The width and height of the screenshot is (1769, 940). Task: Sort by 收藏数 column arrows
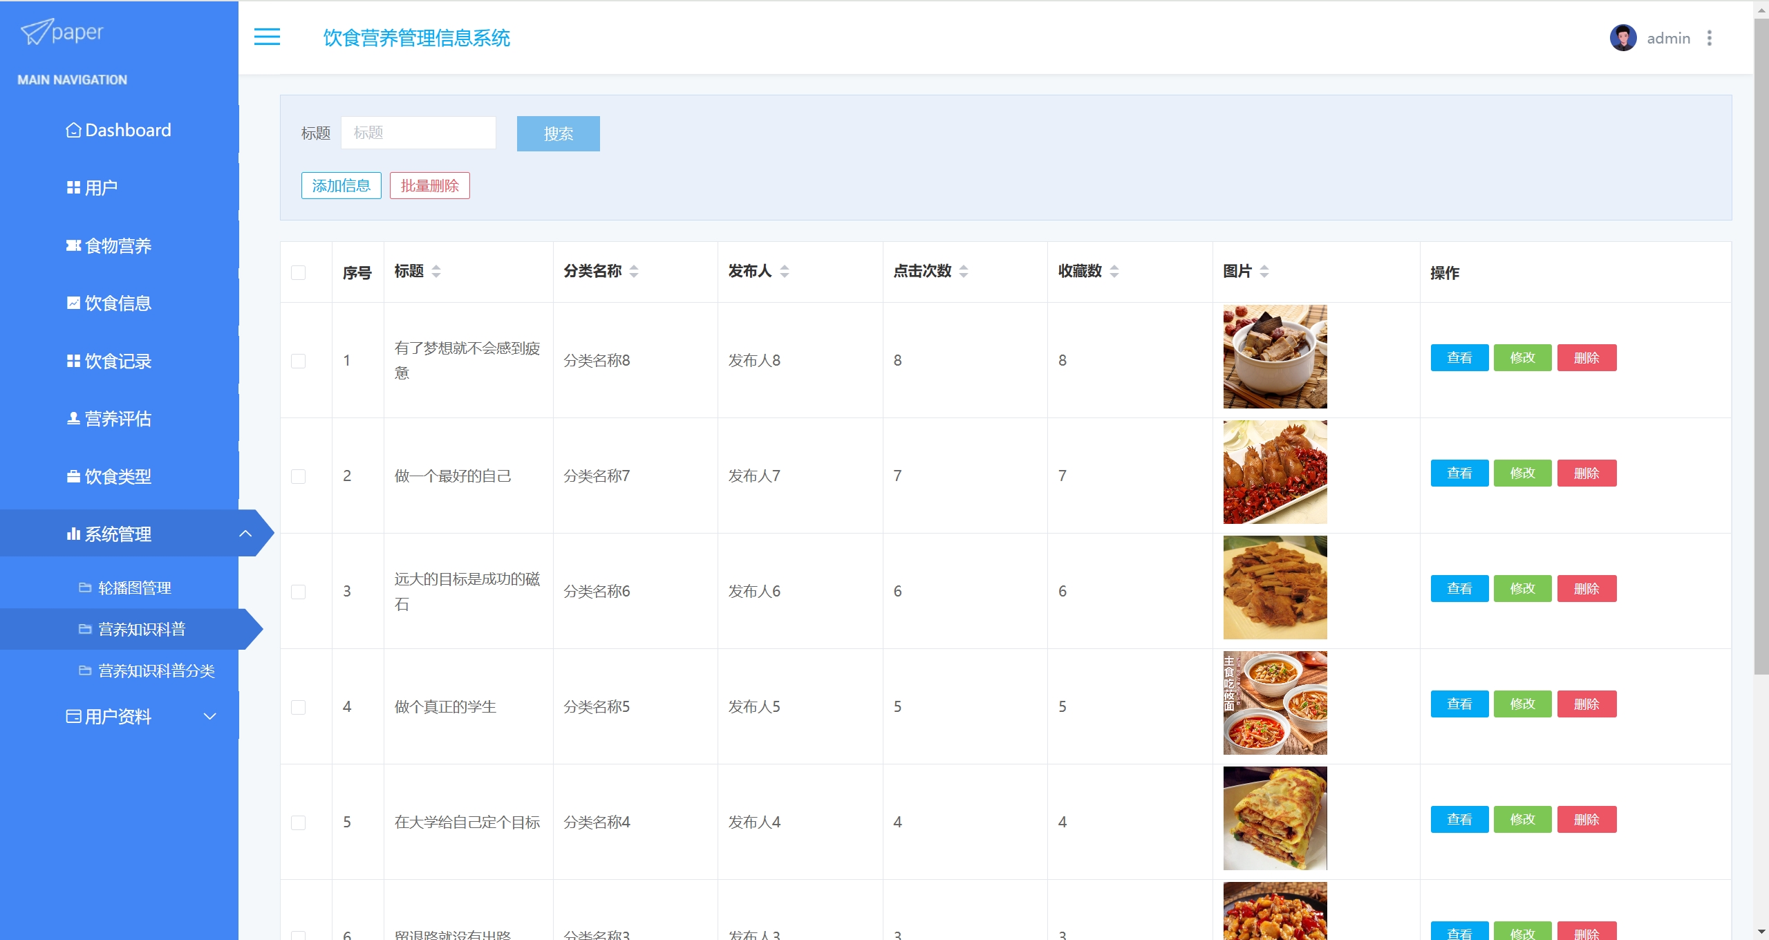pos(1114,272)
